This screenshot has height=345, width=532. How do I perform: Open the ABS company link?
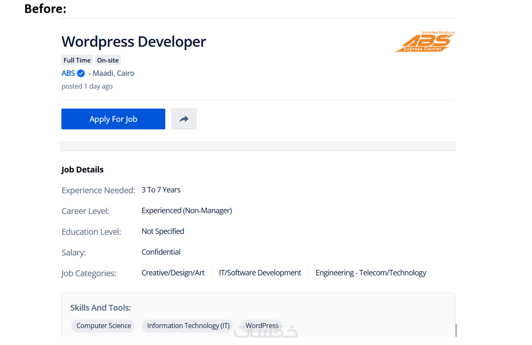coord(68,73)
